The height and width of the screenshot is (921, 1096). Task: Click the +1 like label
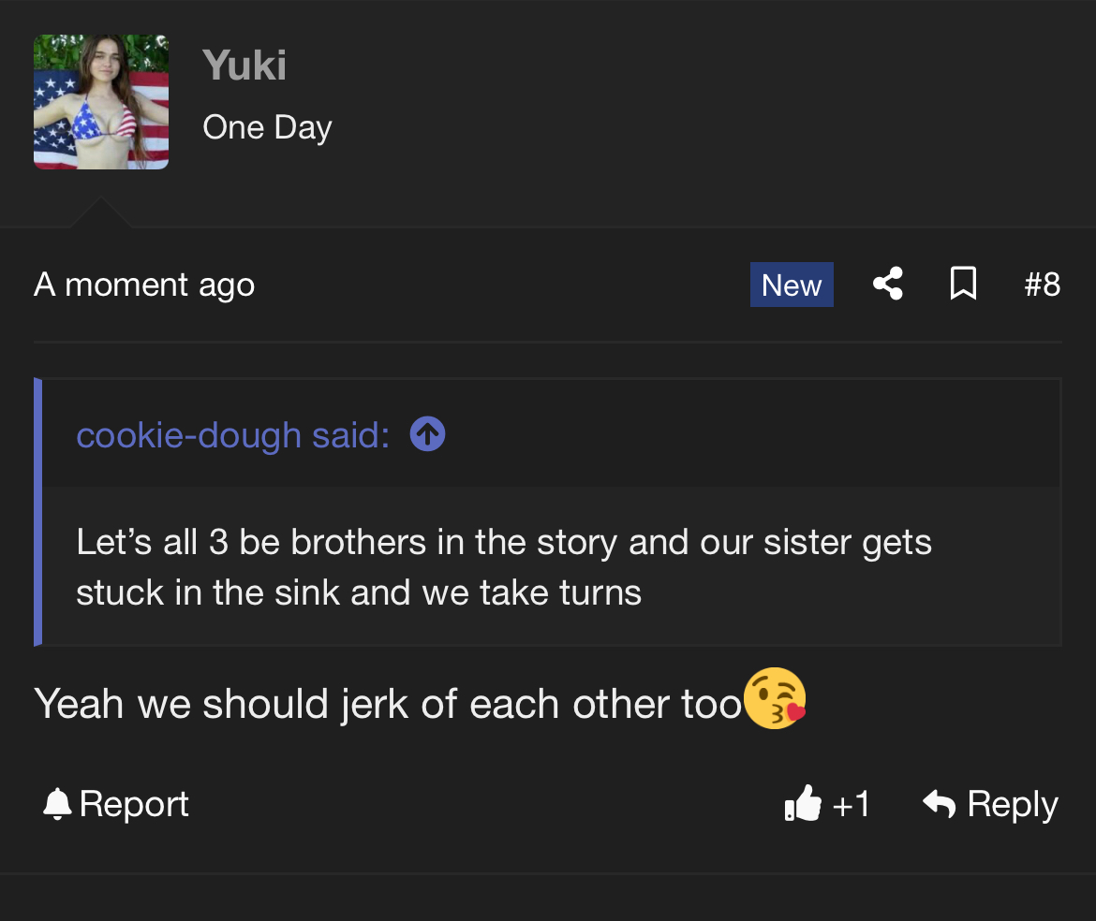coord(851,804)
